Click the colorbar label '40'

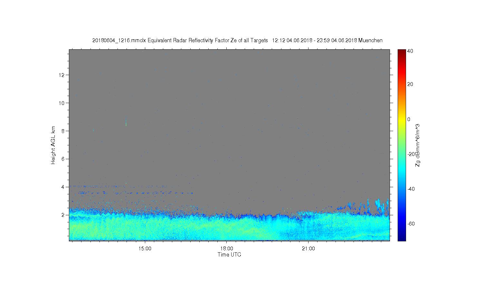[410, 51]
